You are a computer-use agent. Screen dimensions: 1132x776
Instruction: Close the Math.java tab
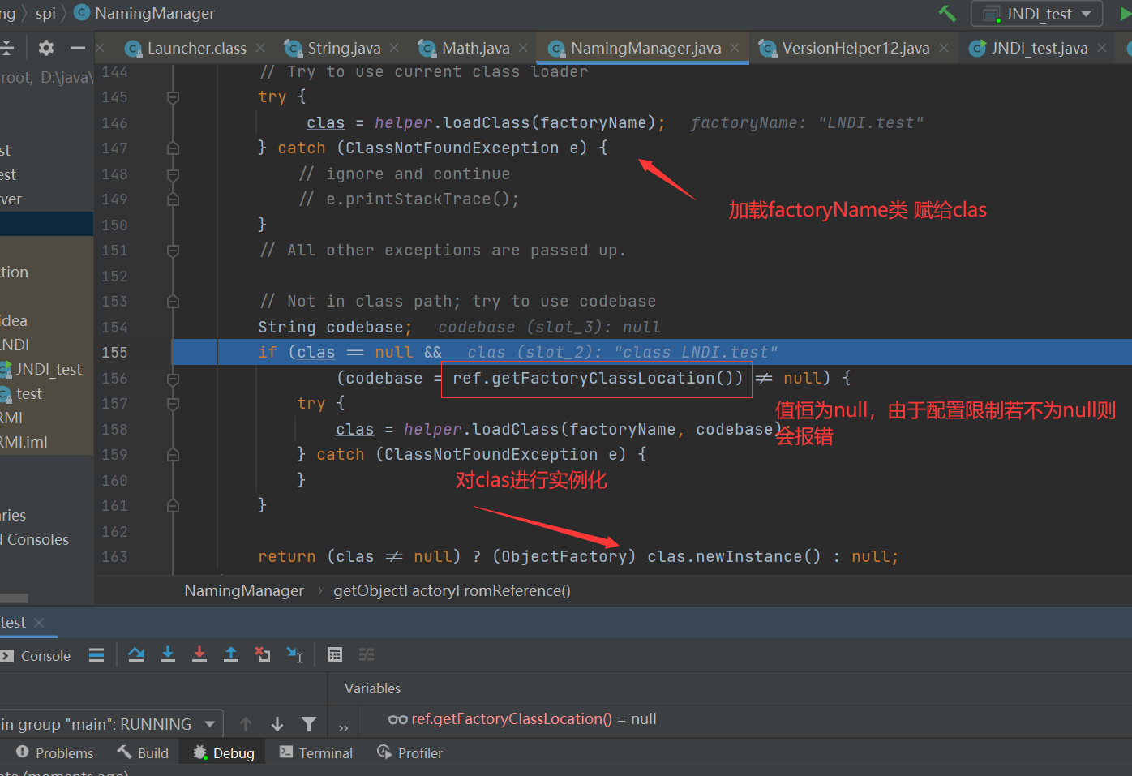click(523, 49)
